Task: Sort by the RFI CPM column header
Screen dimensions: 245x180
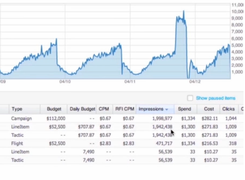Action: click(x=125, y=109)
